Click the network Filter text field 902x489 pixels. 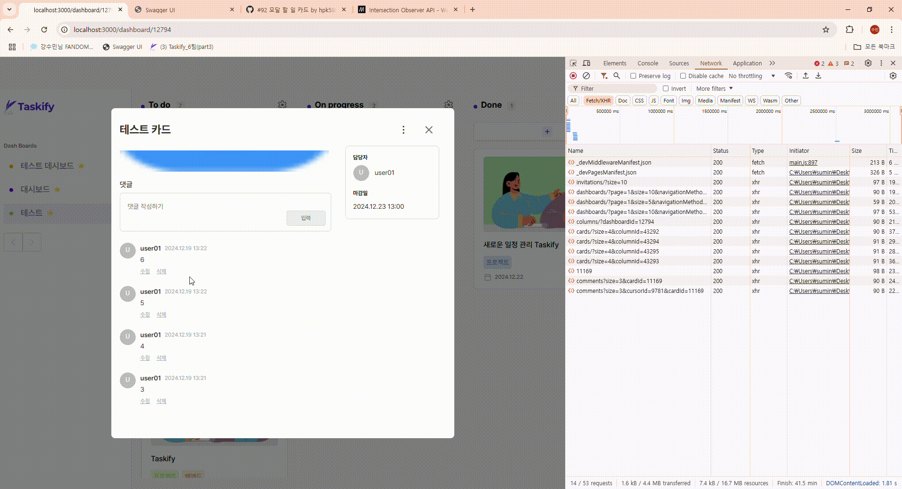tap(613, 88)
